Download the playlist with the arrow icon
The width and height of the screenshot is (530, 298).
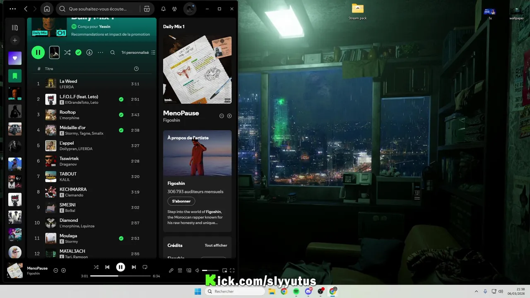pos(89,53)
